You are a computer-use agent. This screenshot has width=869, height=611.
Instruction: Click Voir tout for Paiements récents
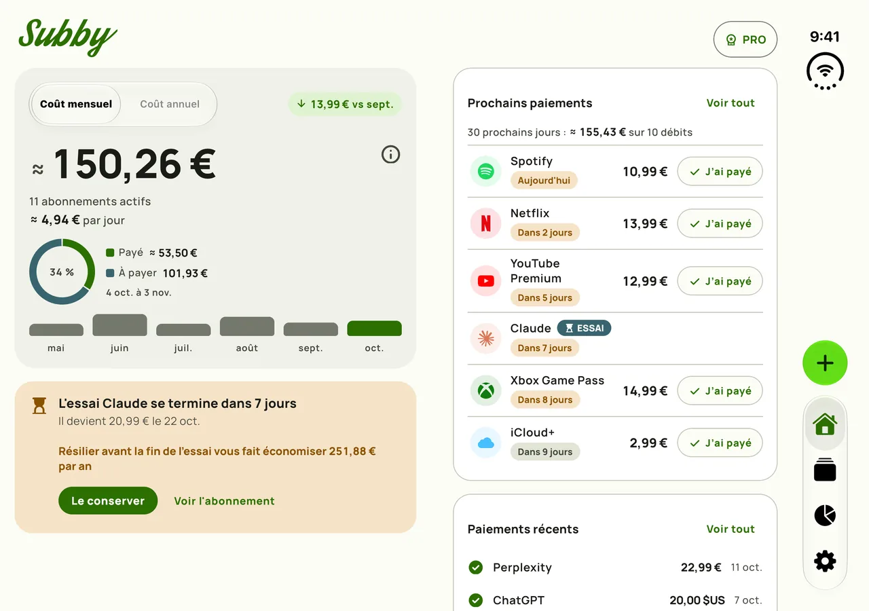click(731, 529)
